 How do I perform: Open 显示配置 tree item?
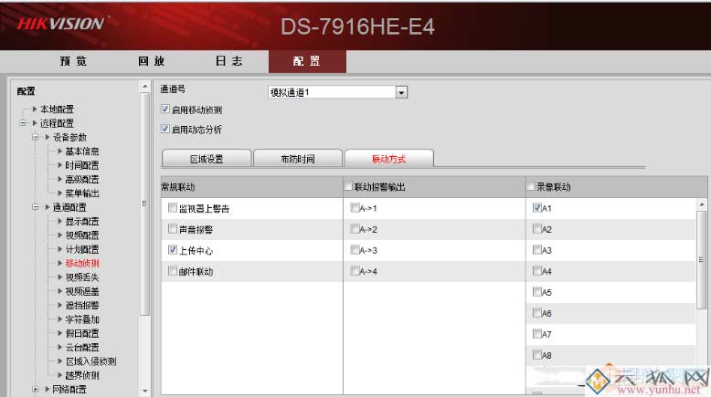pyautogui.click(x=82, y=222)
